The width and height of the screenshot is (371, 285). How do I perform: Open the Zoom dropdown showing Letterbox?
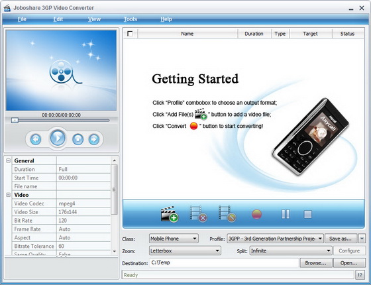[185, 251]
